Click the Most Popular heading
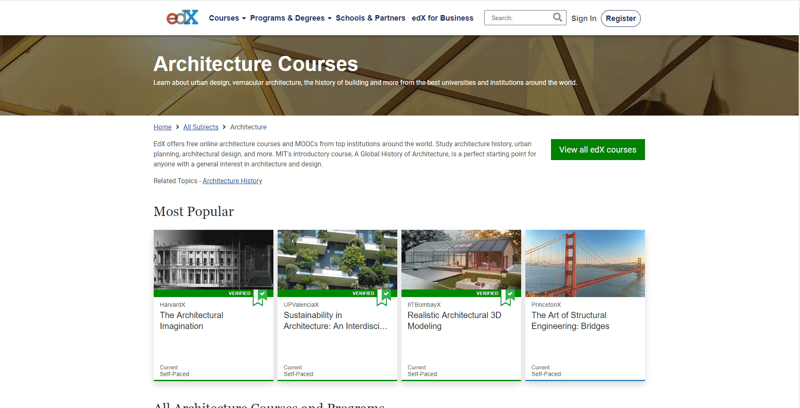The height and width of the screenshot is (408, 800). 194,211
